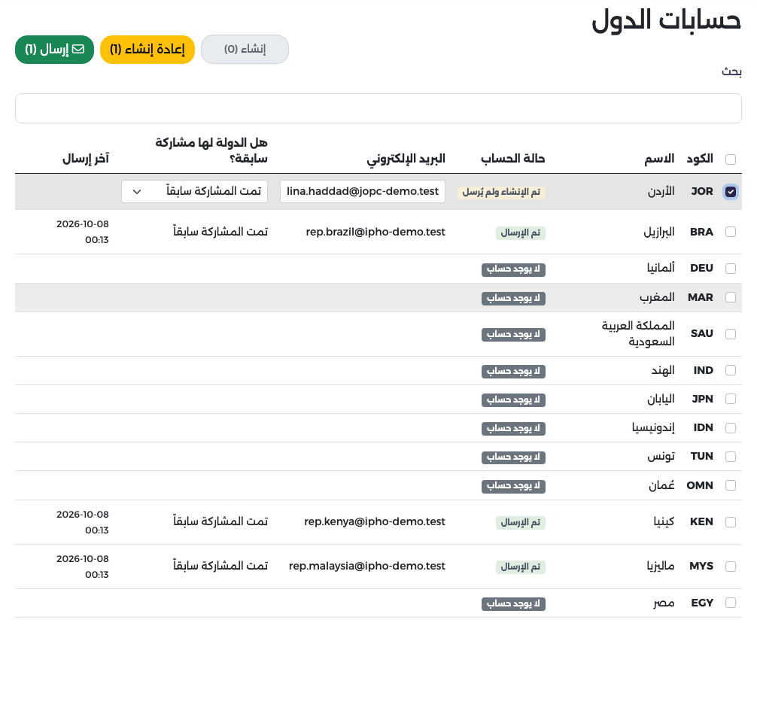Click the country name ألمانيا

661,268
